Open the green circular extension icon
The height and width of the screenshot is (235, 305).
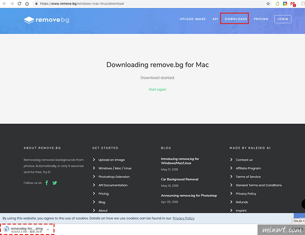[278, 3]
